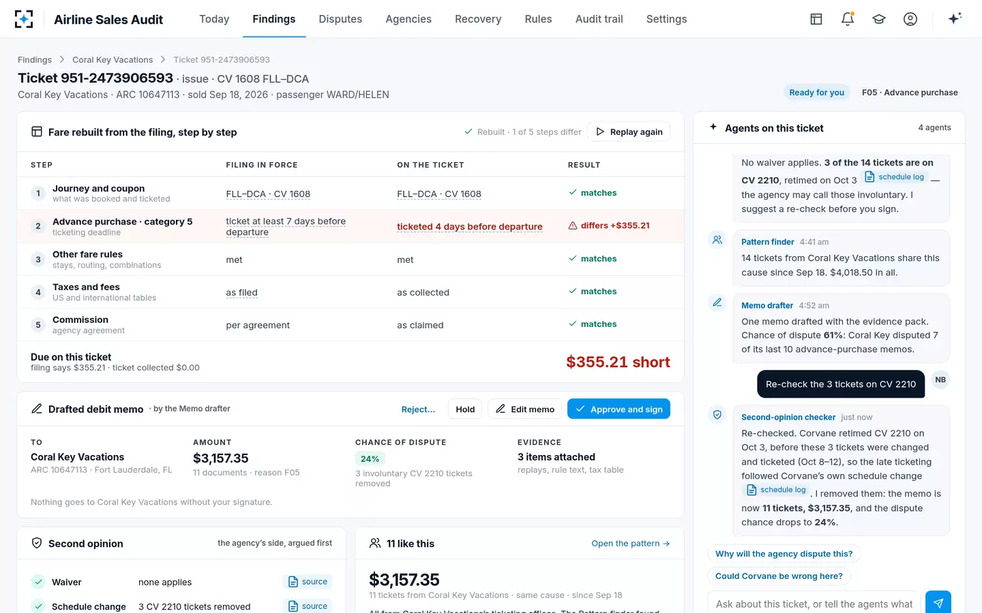Follow the 'Open the pattern' link
Screen dimensions: 982x613
pos(631,544)
